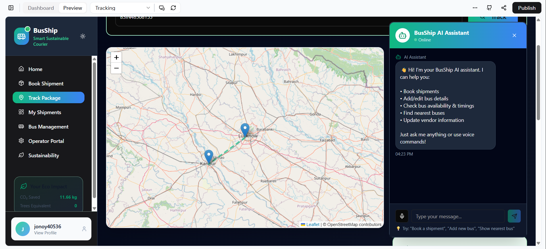
Task: Click the BusShip bus logo icon
Action: click(x=22, y=36)
